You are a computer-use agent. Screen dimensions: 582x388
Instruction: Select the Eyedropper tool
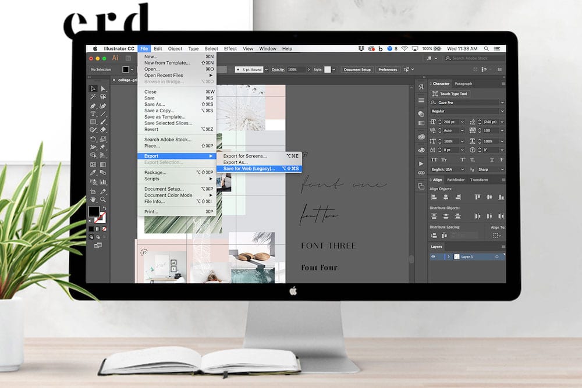93,173
